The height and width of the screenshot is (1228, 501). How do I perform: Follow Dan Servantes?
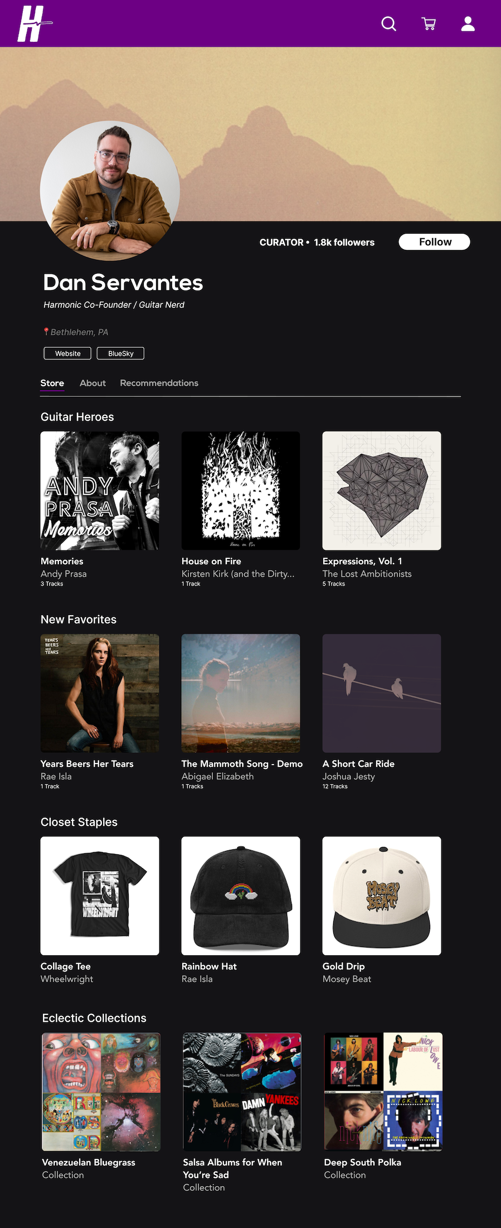[435, 242]
